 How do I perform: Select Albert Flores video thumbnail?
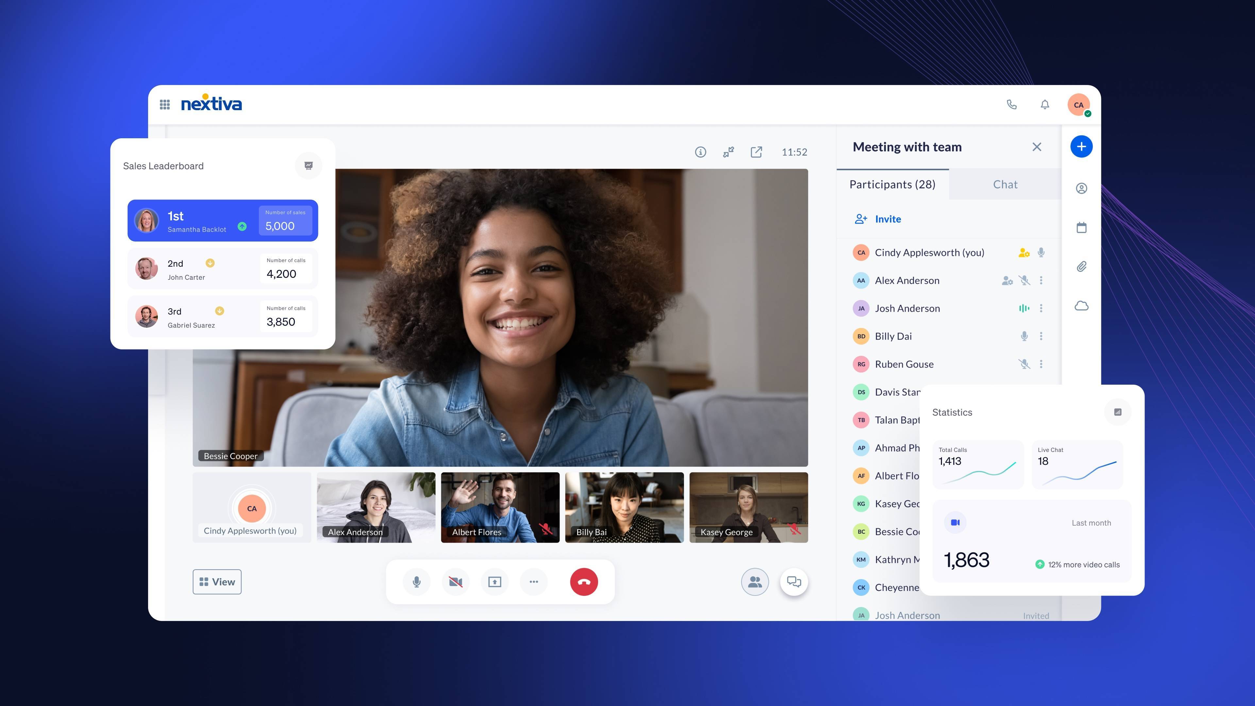point(500,507)
